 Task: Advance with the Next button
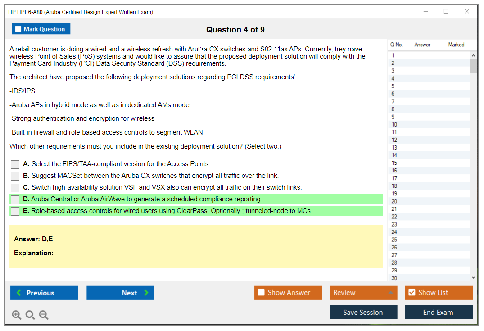120,293
